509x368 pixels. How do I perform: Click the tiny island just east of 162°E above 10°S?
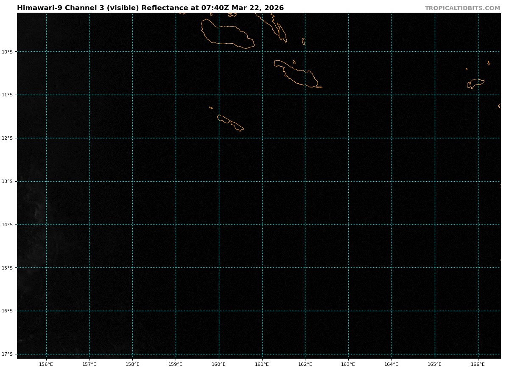pos(304,41)
